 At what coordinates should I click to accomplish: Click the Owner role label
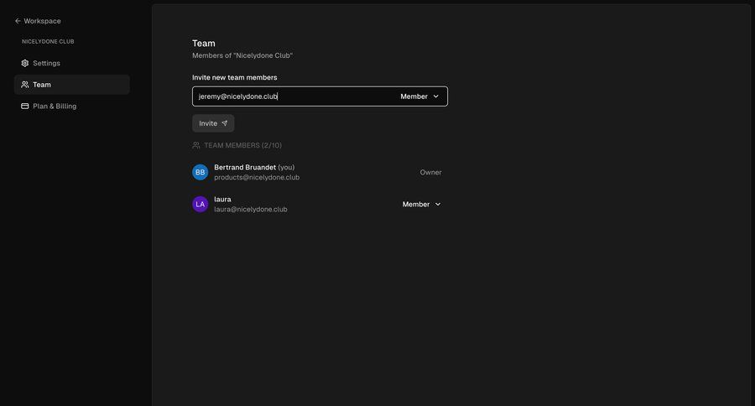coord(430,173)
